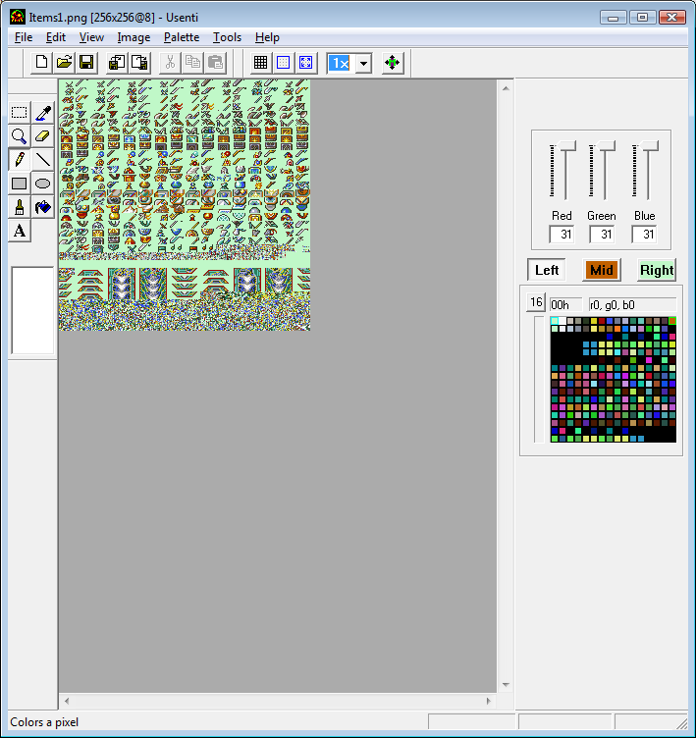Click the r0, g0, b0 color value field
This screenshot has height=738, width=696.
tap(632, 305)
